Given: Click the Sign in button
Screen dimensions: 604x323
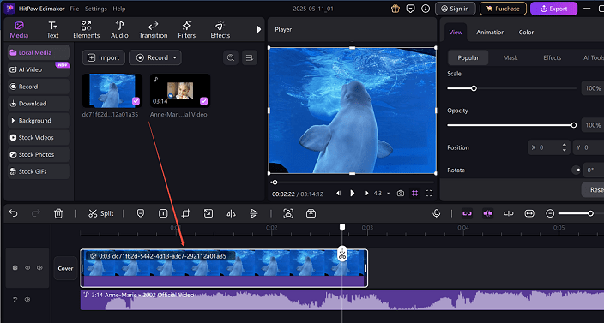Looking at the screenshot, I should [x=456, y=9].
